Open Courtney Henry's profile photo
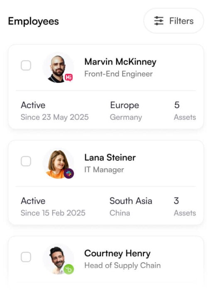The width and height of the screenshot is (212, 290). 58,259
